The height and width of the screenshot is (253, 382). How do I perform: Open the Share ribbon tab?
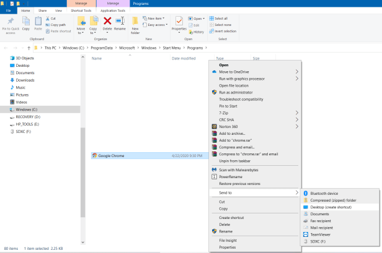[x=42, y=11]
